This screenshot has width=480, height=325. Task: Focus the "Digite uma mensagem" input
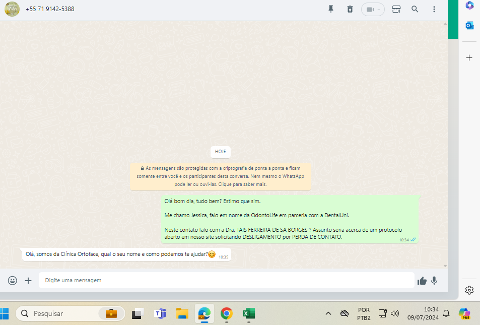[227, 280]
